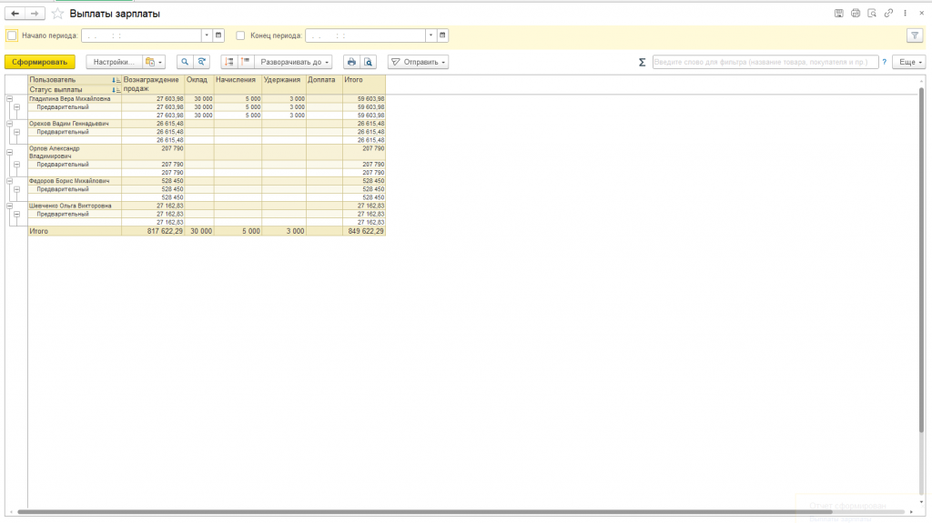The width and height of the screenshot is (932, 523).
Task: Open the Настройки... button
Action: [114, 62]
